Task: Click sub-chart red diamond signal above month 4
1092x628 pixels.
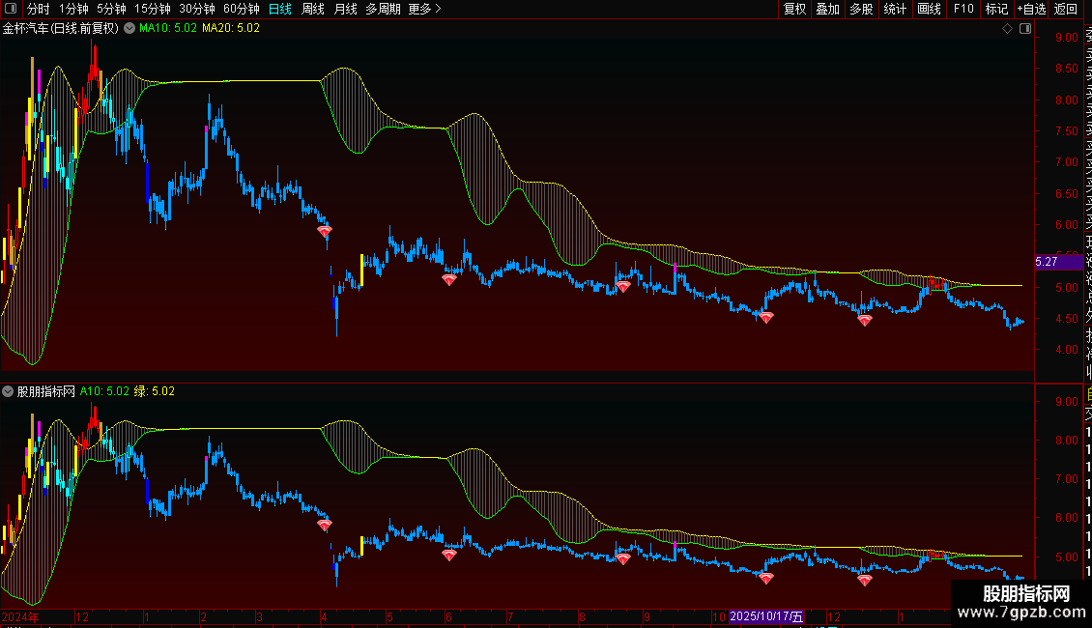Action: [x=325, y=525]
